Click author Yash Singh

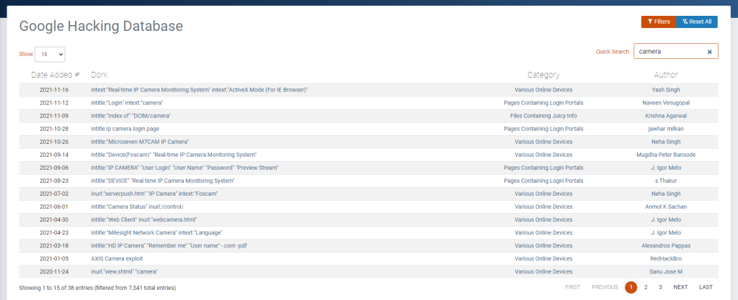(665, 90)
